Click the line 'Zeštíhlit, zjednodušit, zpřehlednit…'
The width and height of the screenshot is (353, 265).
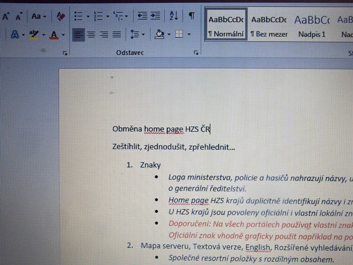pyautogui.click(x=174, y=147)
